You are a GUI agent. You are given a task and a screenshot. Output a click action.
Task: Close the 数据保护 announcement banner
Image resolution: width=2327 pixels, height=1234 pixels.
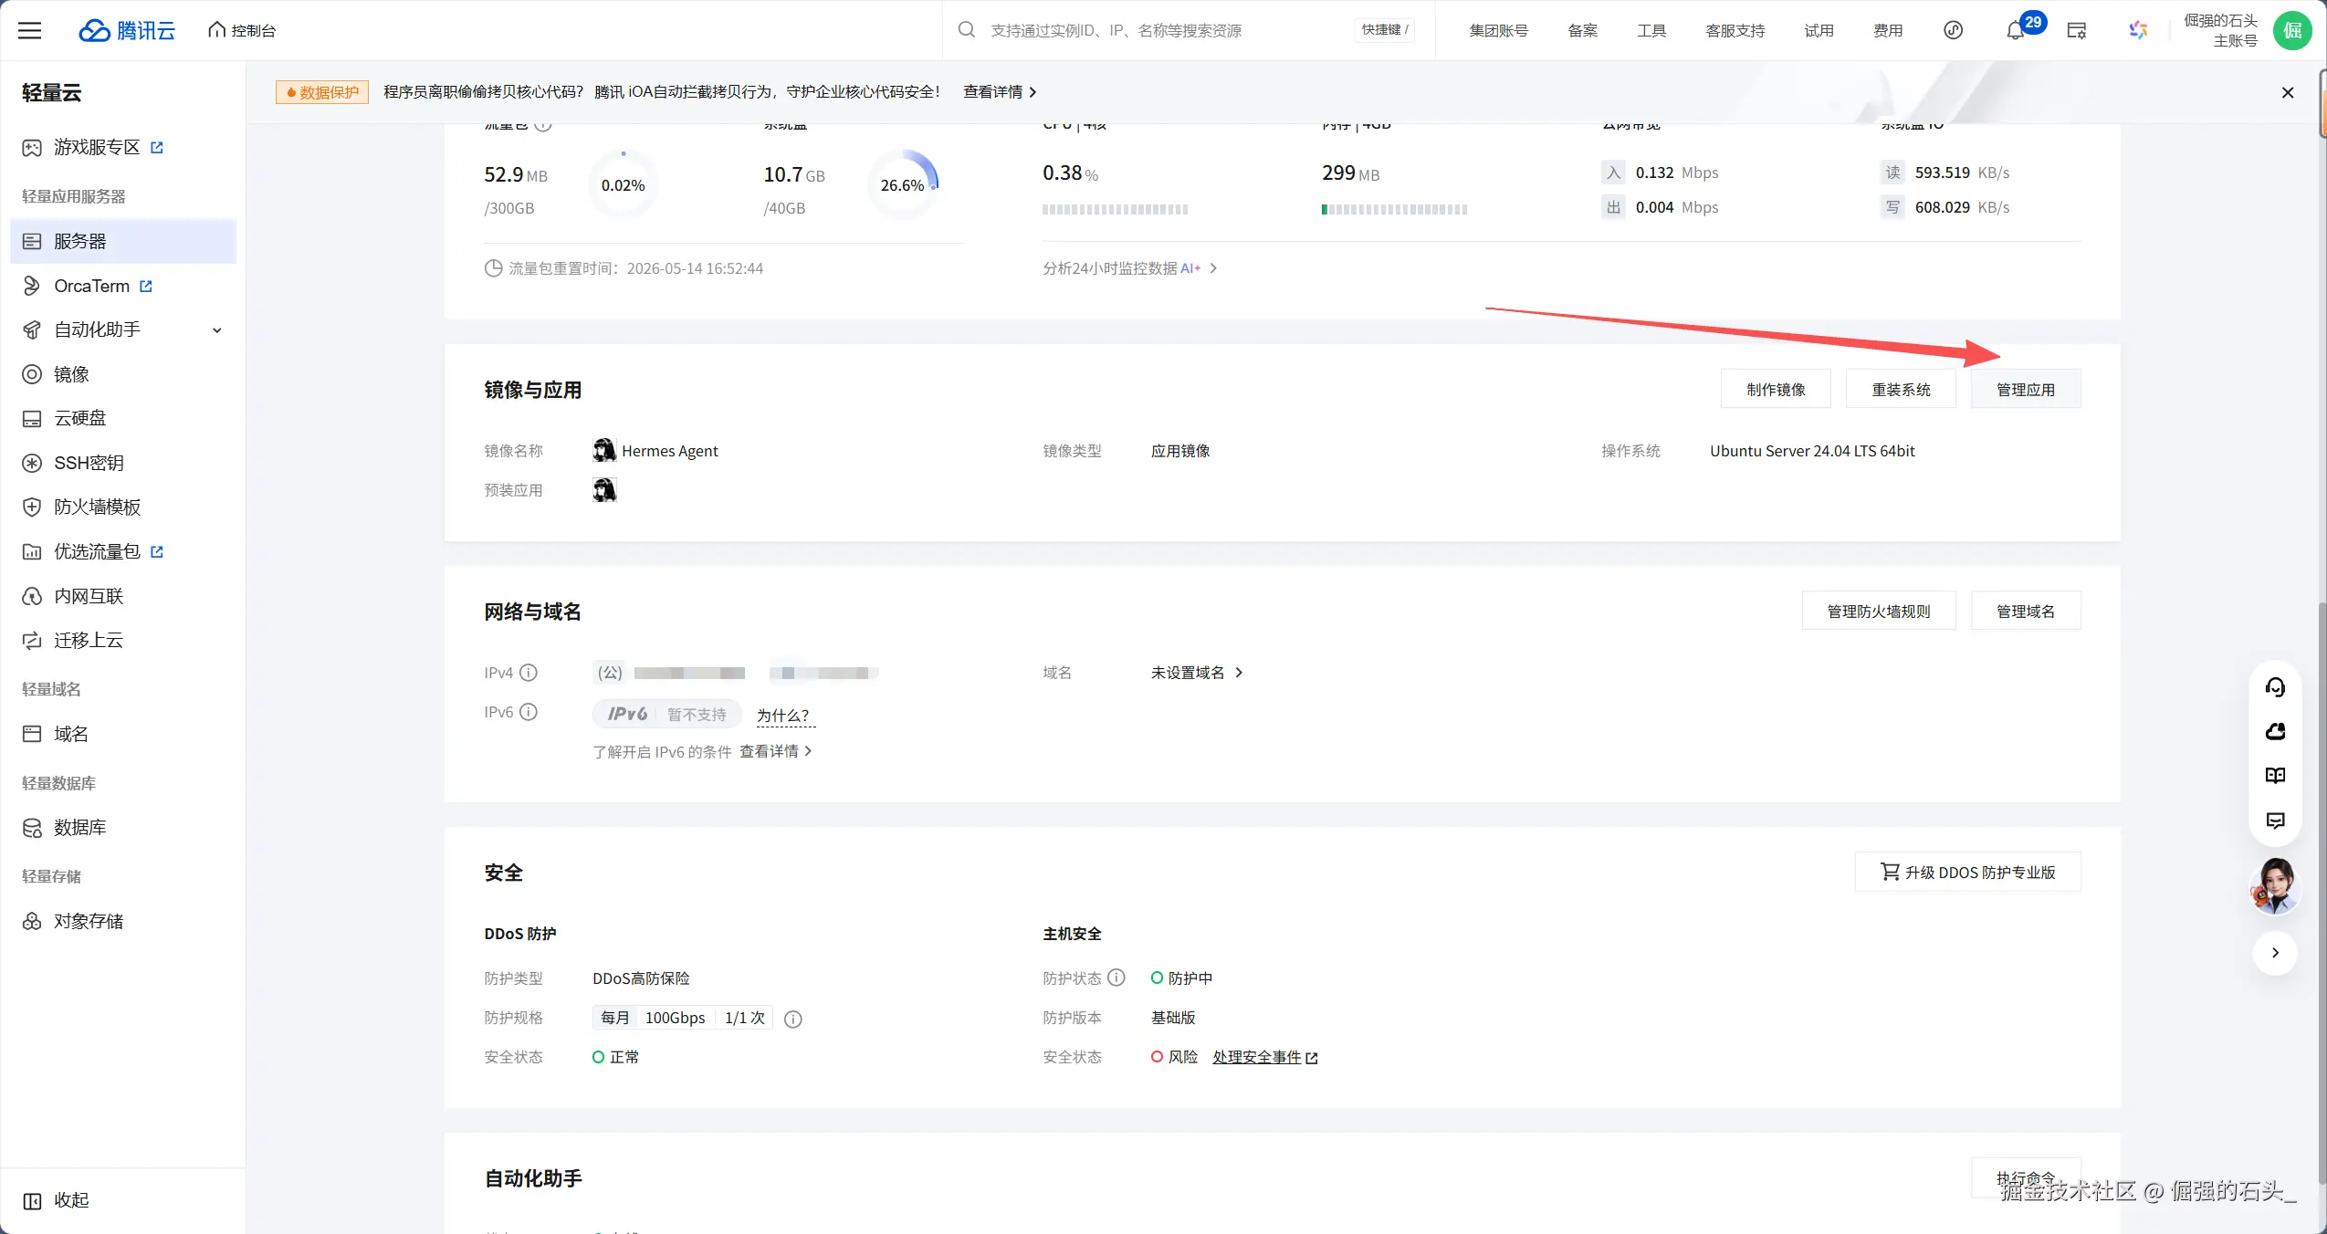(2287, 92)
